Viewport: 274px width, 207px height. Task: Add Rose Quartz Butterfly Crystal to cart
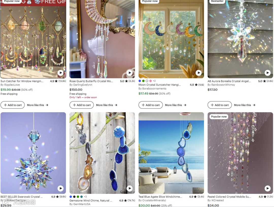[82, 105]
